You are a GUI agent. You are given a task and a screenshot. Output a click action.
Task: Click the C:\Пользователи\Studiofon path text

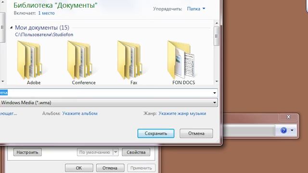click(x=44, y=35)
